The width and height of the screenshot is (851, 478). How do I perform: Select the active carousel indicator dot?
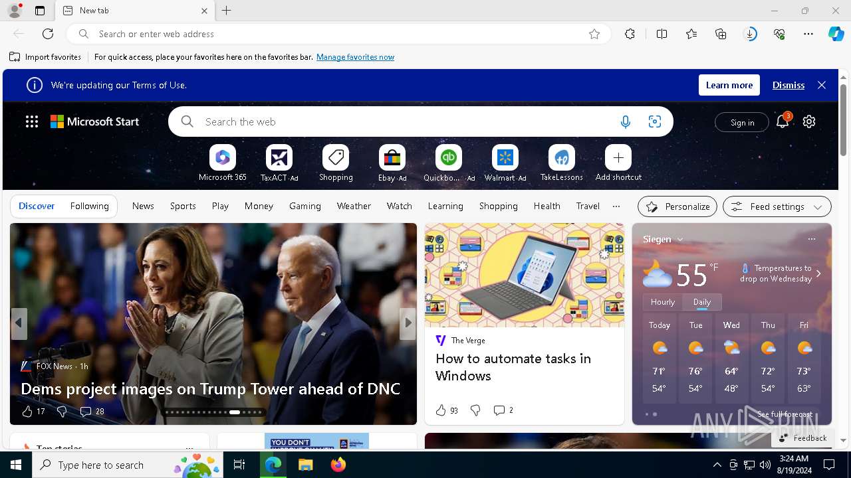[x=235, y=412]
